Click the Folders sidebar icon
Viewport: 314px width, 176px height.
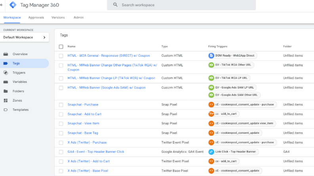[6, 91]
